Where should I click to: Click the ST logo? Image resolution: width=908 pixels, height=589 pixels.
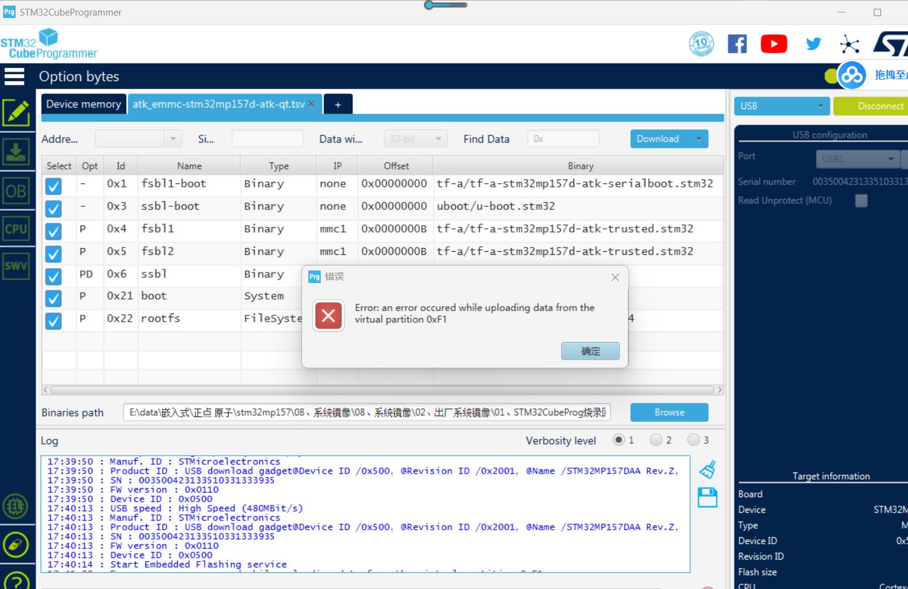(x=891, y=44)
